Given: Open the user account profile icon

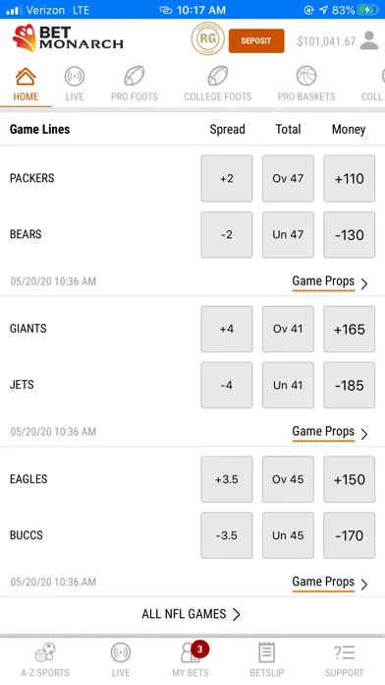Looking at the screenshot, I should click(x=369, y=40).
